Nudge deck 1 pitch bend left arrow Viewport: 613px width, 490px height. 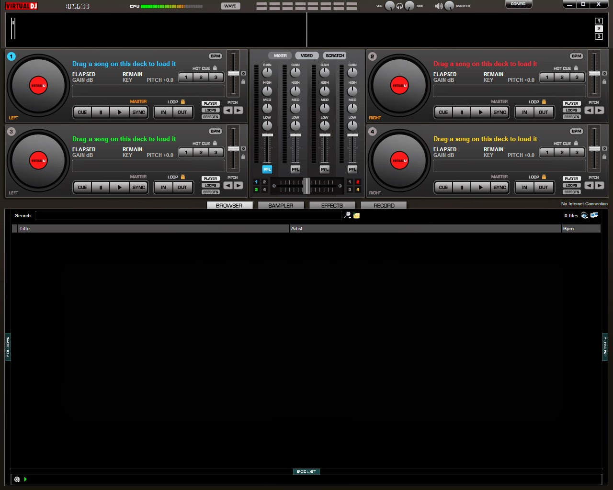tap(228, 110)
